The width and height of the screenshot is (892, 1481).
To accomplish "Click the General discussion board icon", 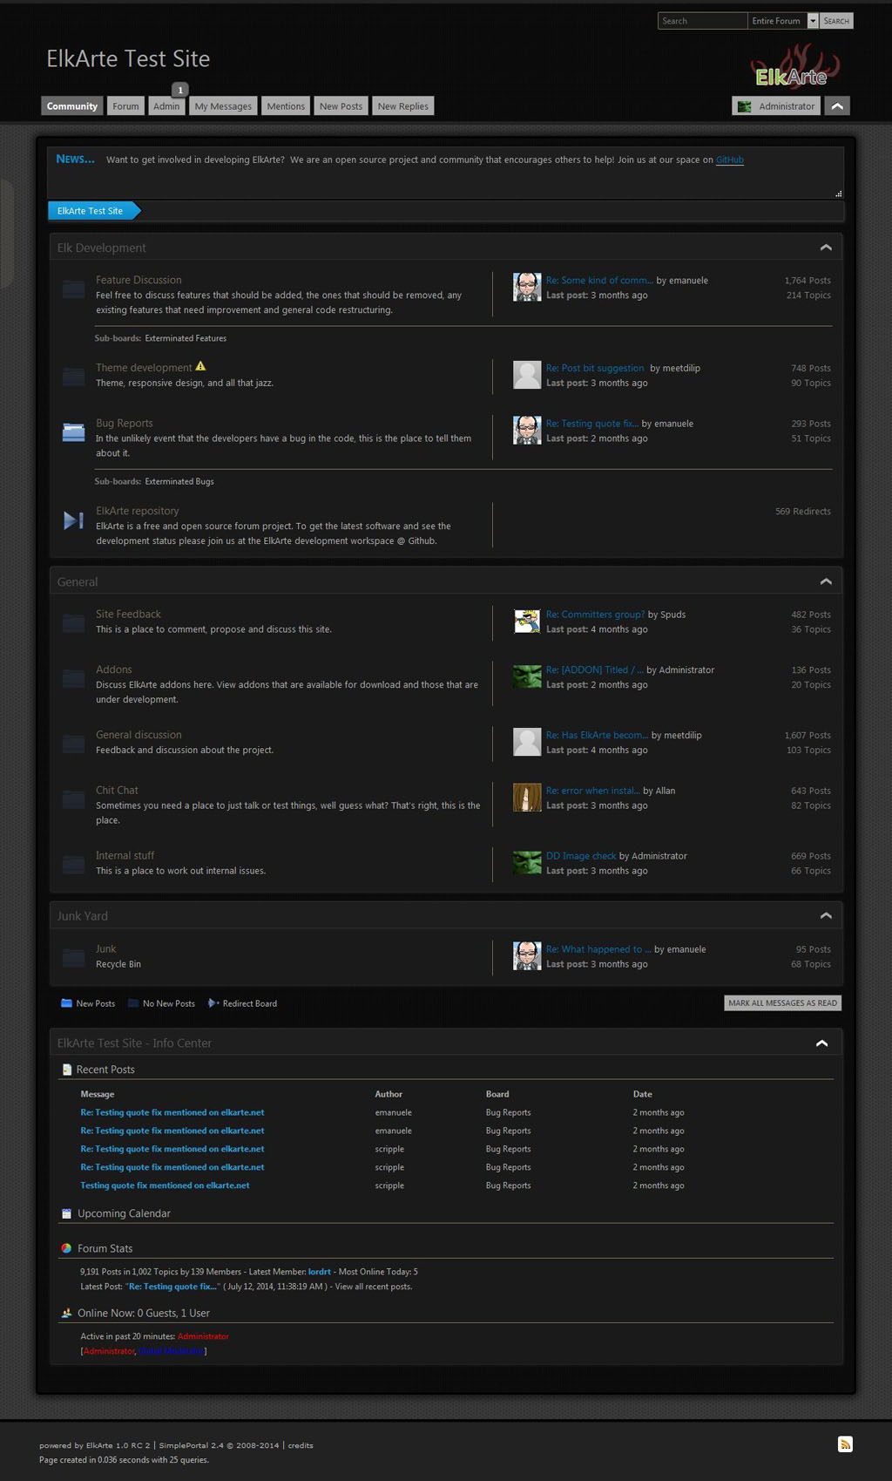I will (73, 744).
